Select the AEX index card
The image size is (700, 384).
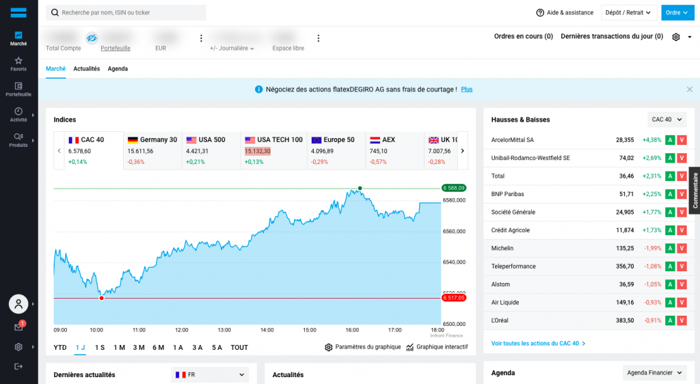394,150
